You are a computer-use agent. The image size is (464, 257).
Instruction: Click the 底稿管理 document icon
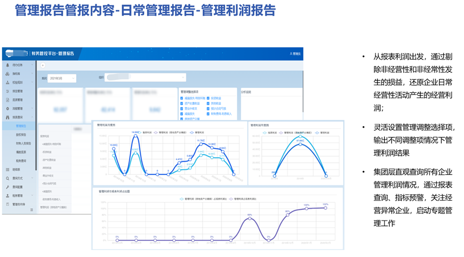tap(8, 100)
